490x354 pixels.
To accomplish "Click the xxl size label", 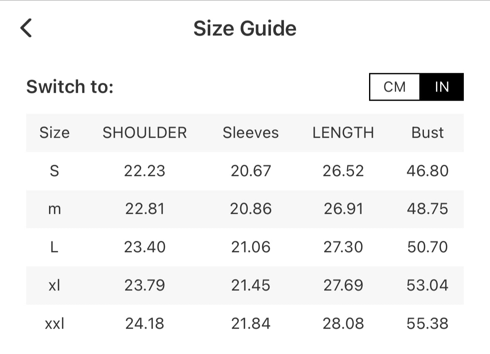I will pyautogui.click(x=54, y=324).
